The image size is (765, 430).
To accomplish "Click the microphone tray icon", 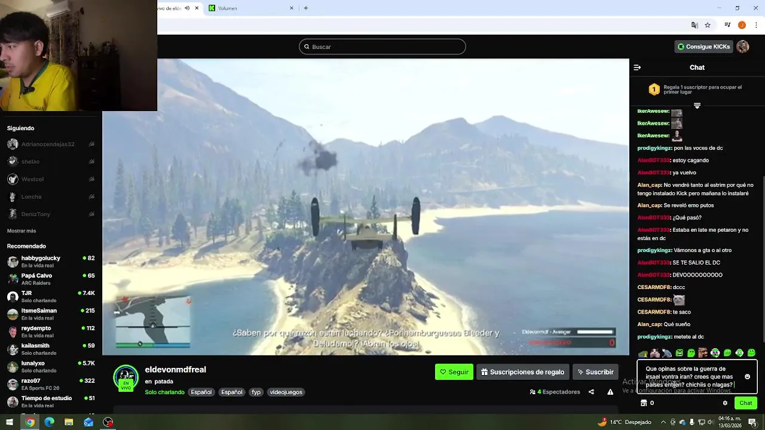I will click(x=691, y=422).
